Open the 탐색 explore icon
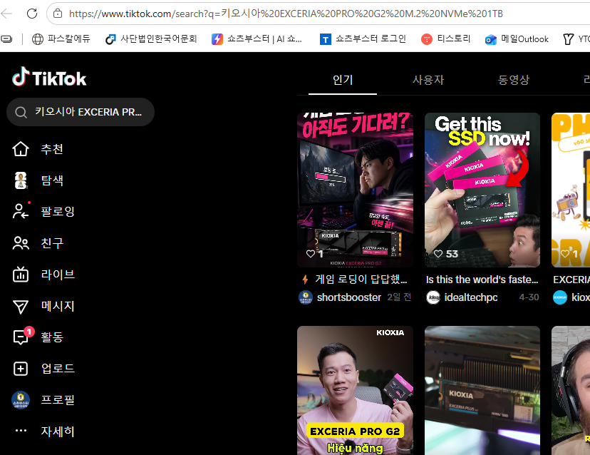This screenshot has width=590, height=455. point(21,180)
